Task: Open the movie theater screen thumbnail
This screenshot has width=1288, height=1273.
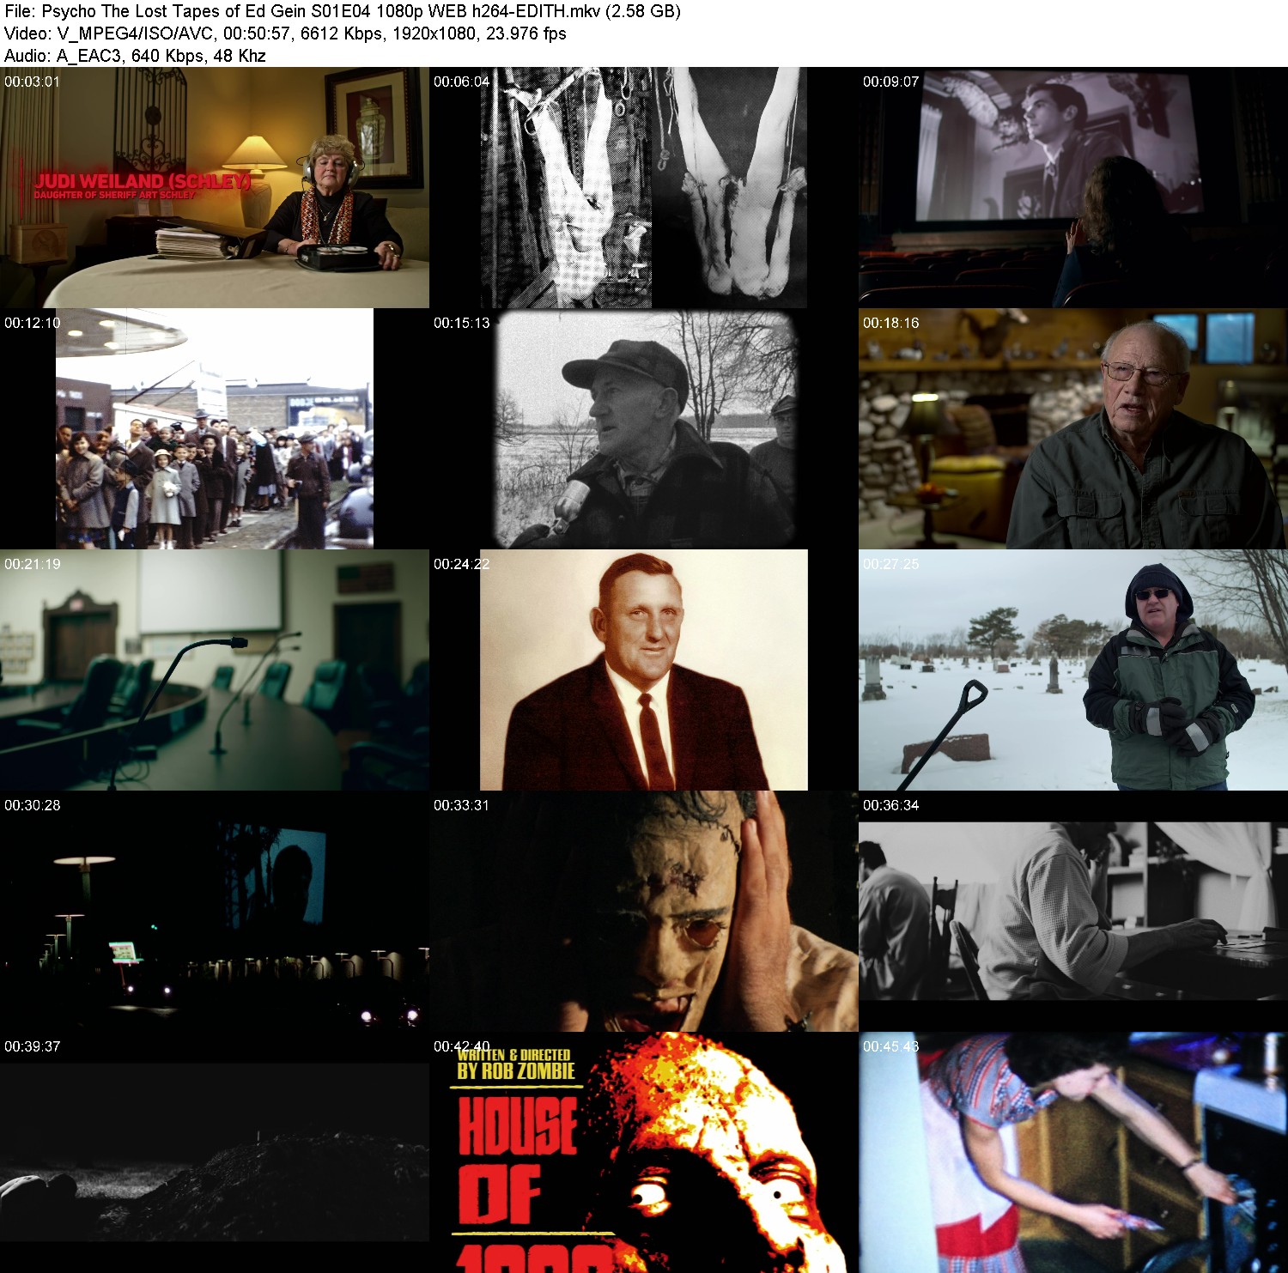Action: [1073, 188]
